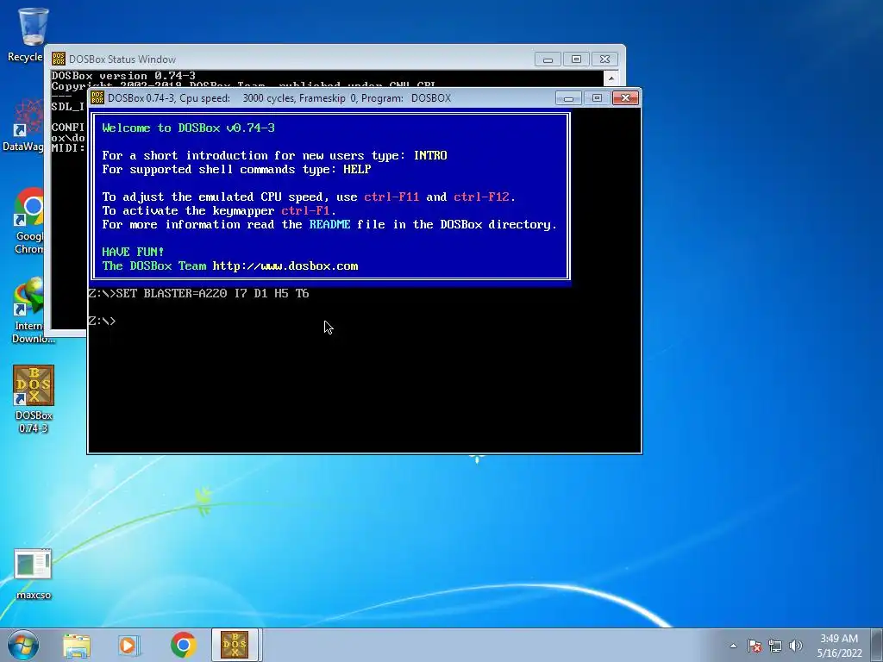Open the taskbar clock showing 3:49 AM

[839, 646]
